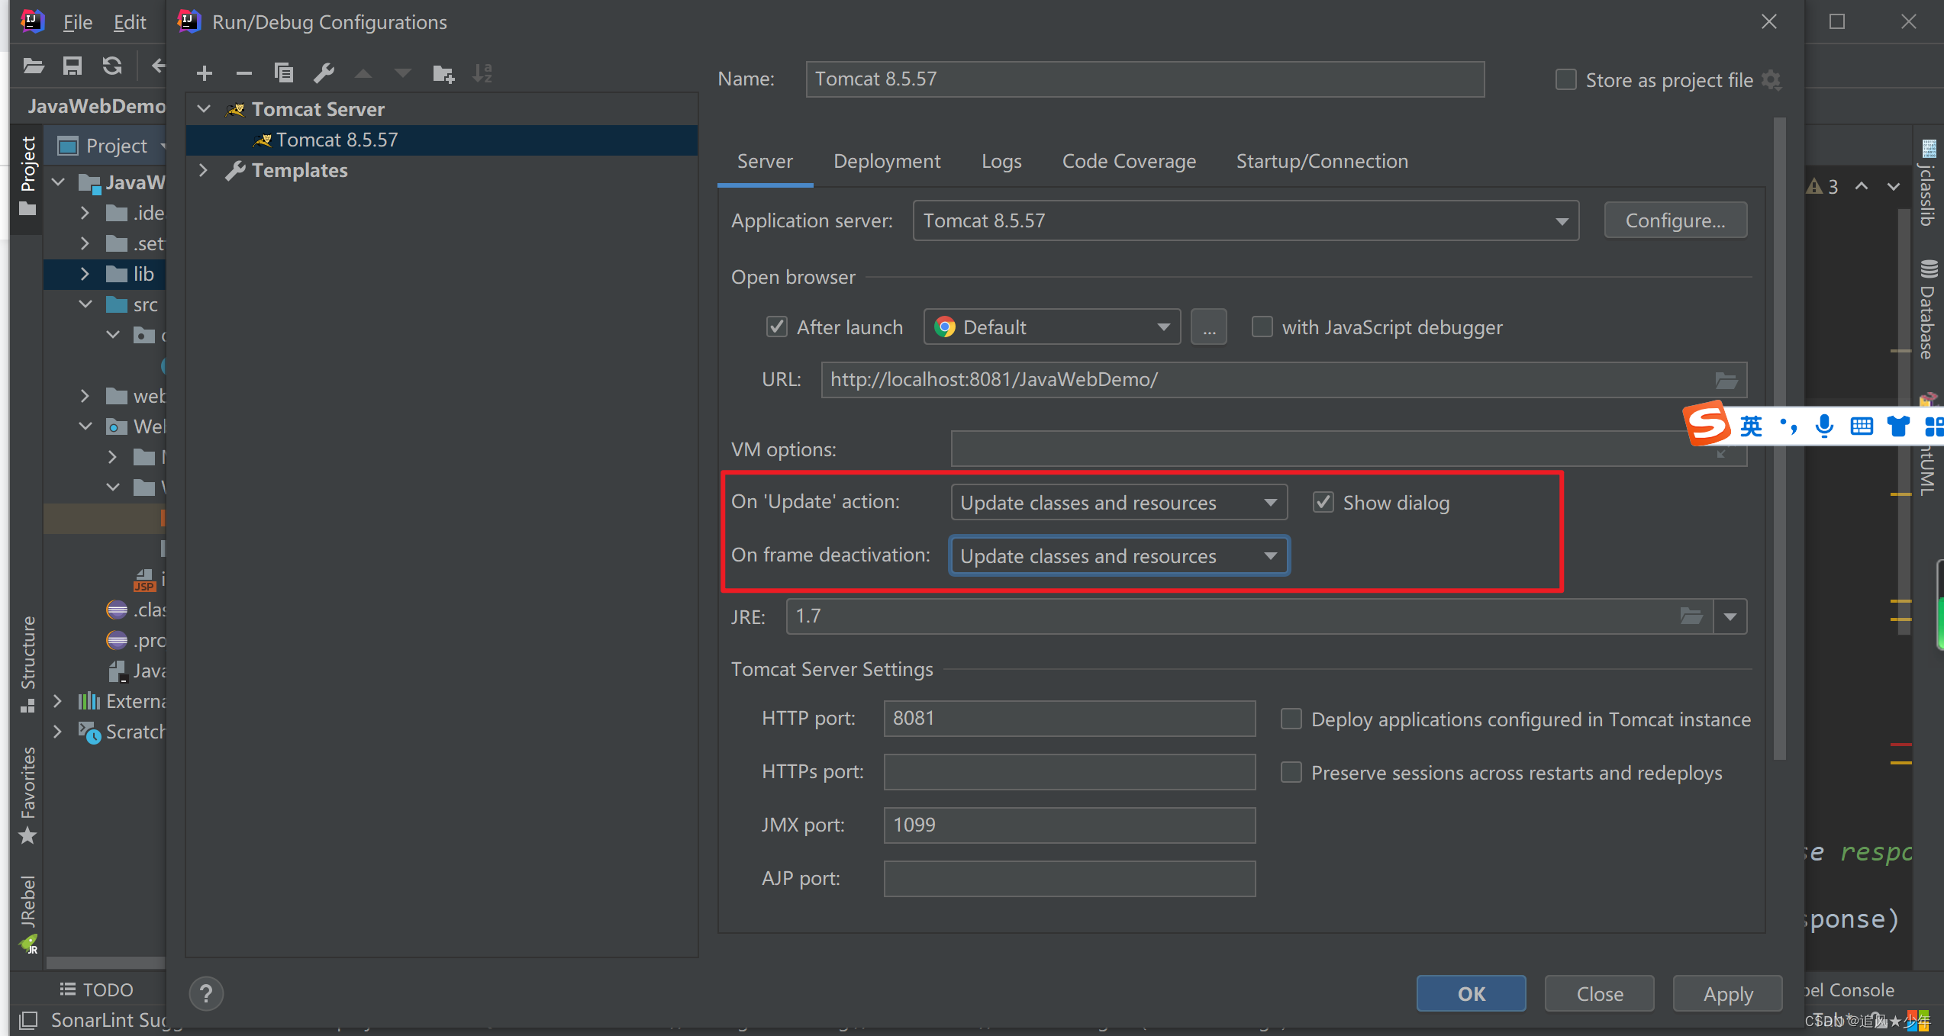Click Name input field
This screenshot has width=1944, height=1036.
coord(1145,79)
